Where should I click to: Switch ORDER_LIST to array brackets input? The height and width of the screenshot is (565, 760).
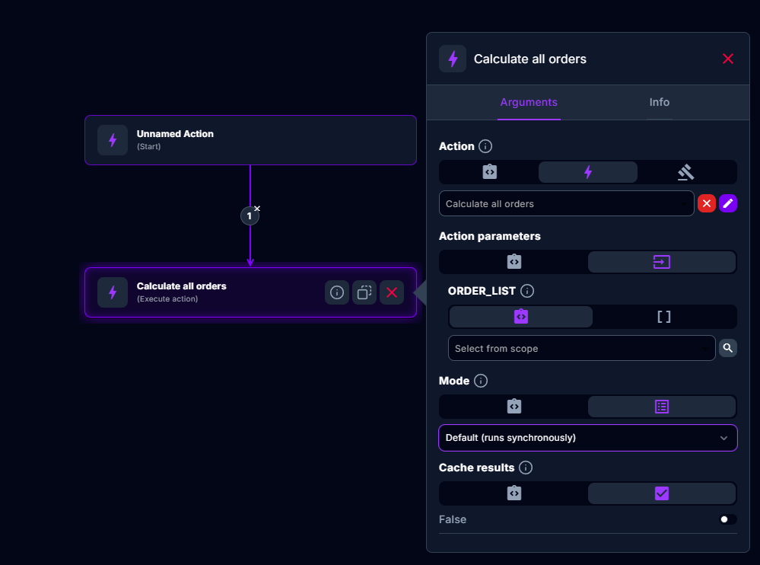663,317
